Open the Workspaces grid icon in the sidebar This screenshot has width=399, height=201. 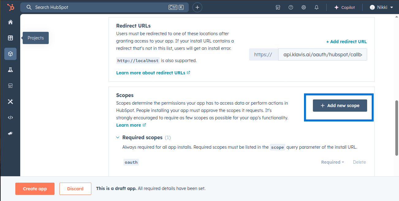pyautogui.click(x=10, y=38)
